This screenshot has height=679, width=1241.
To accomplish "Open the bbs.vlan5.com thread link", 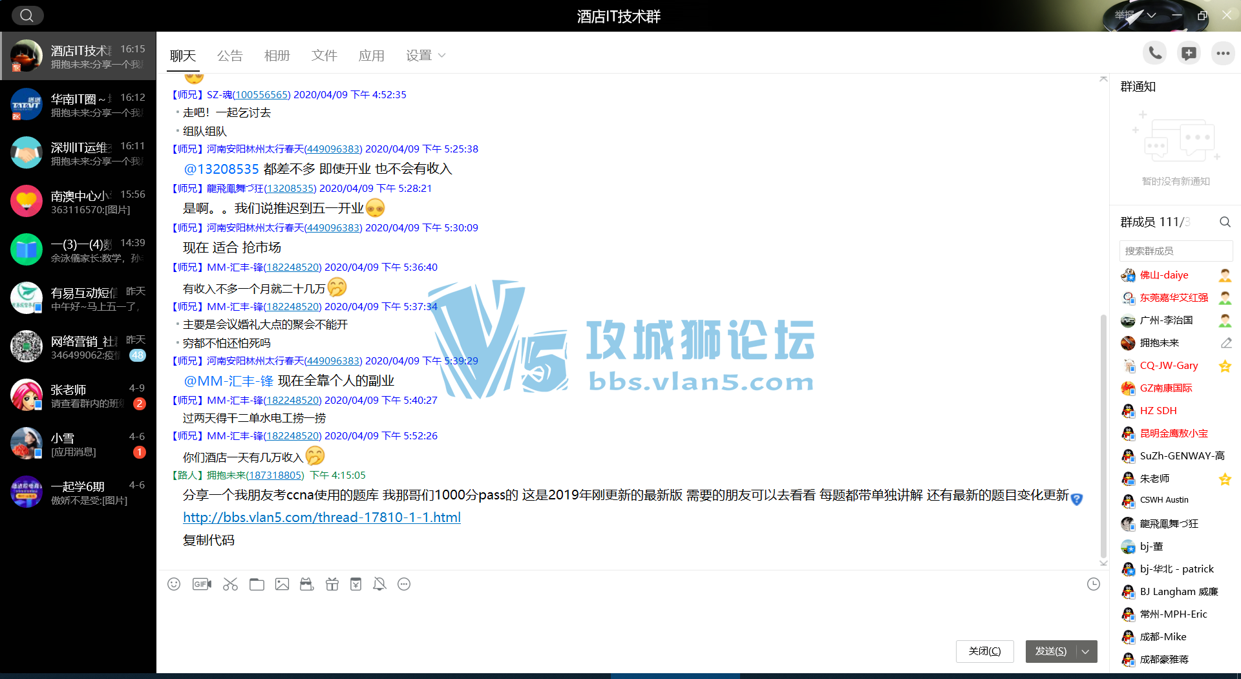I will click(x=322, y=517).
